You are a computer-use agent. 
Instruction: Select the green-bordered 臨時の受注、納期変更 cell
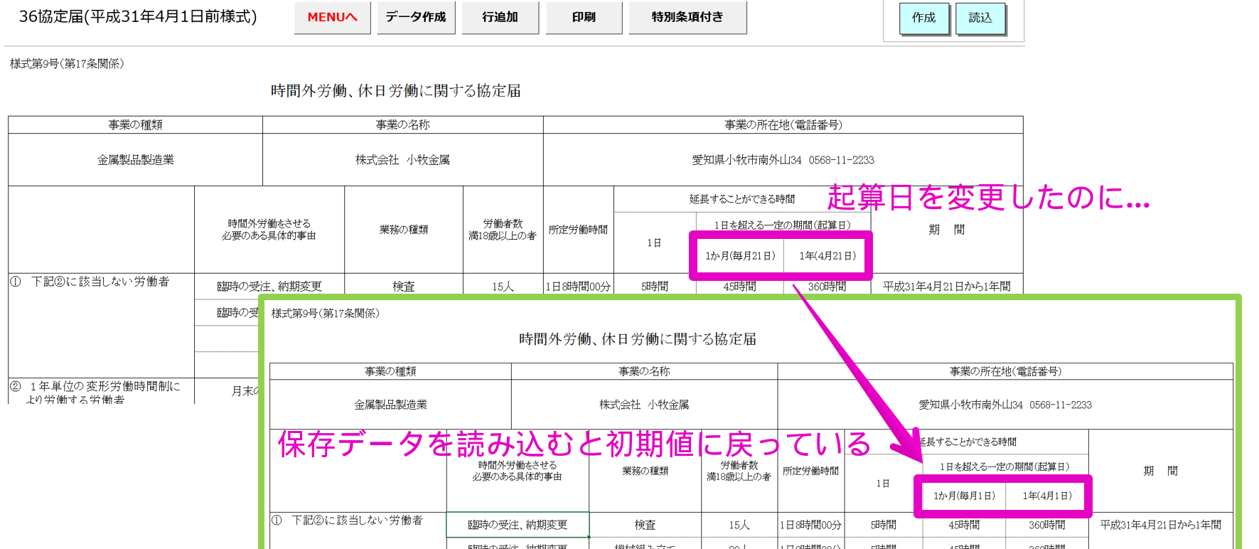(x=518, y=525)
